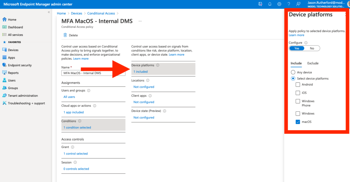This screenshot has height=182, width=350.
Task: Open 1 app included setting
Action: pos(74,112)
